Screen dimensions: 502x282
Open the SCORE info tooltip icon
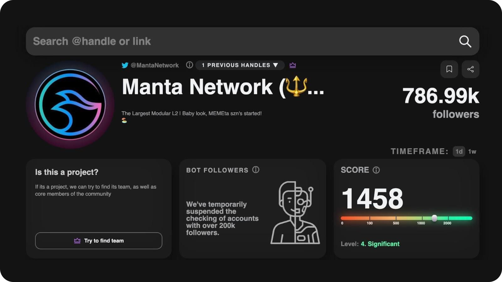pyautogui.click(x=376, y=170)
